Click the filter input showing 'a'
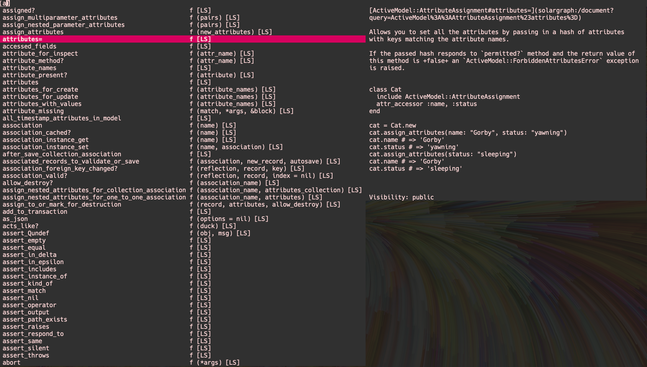 [x=5, y=3]
